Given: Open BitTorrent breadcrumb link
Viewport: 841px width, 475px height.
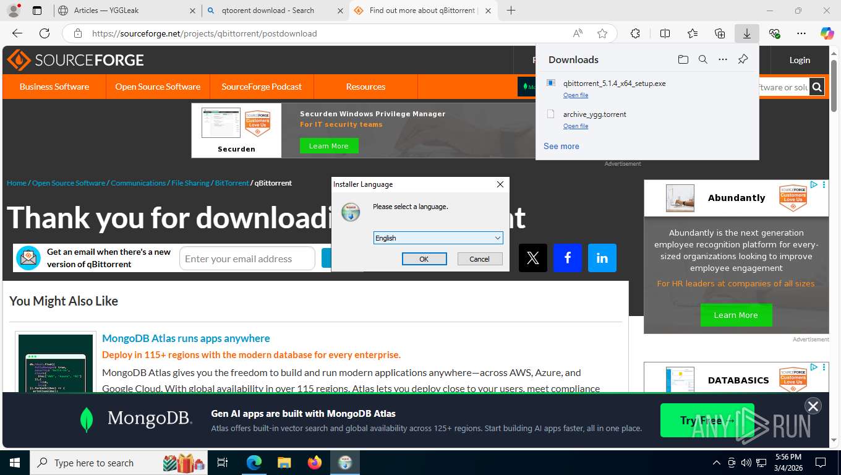Looking at the screenshot, I should [x=232, y=183].
